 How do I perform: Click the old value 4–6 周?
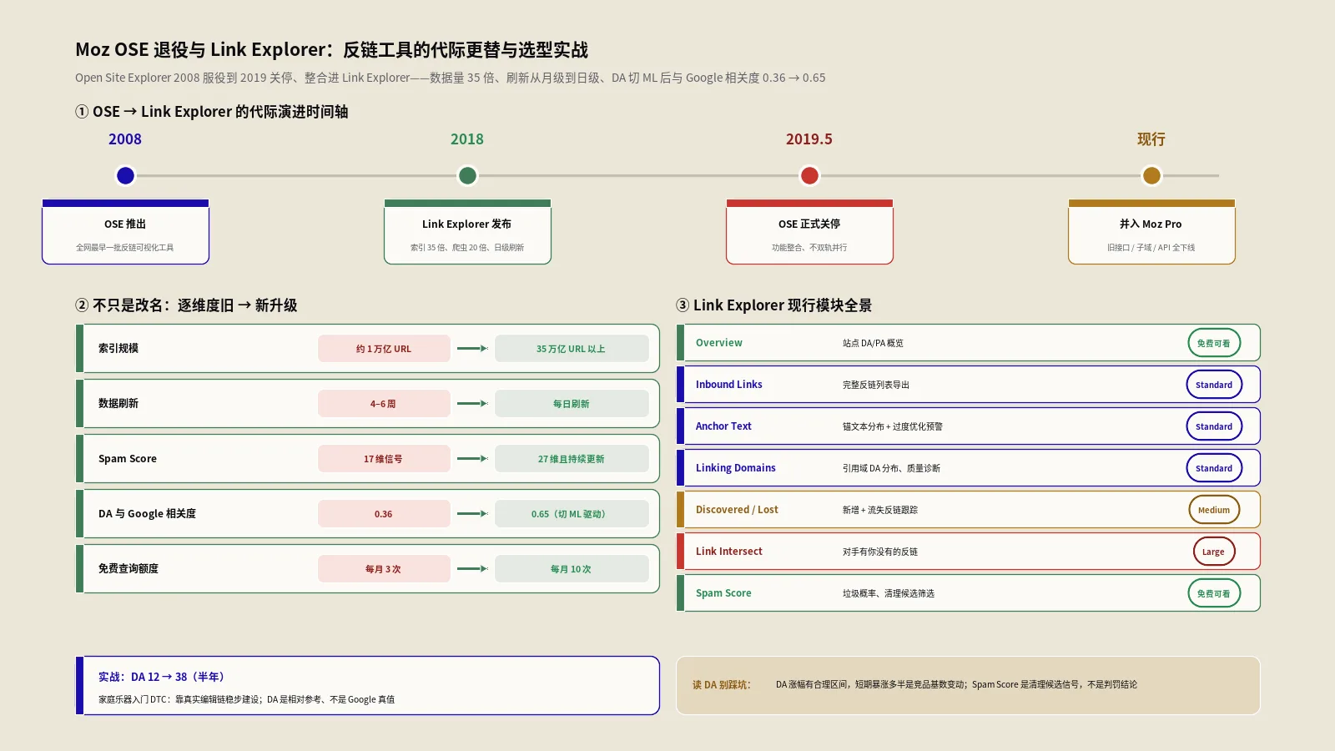point(384,404)
